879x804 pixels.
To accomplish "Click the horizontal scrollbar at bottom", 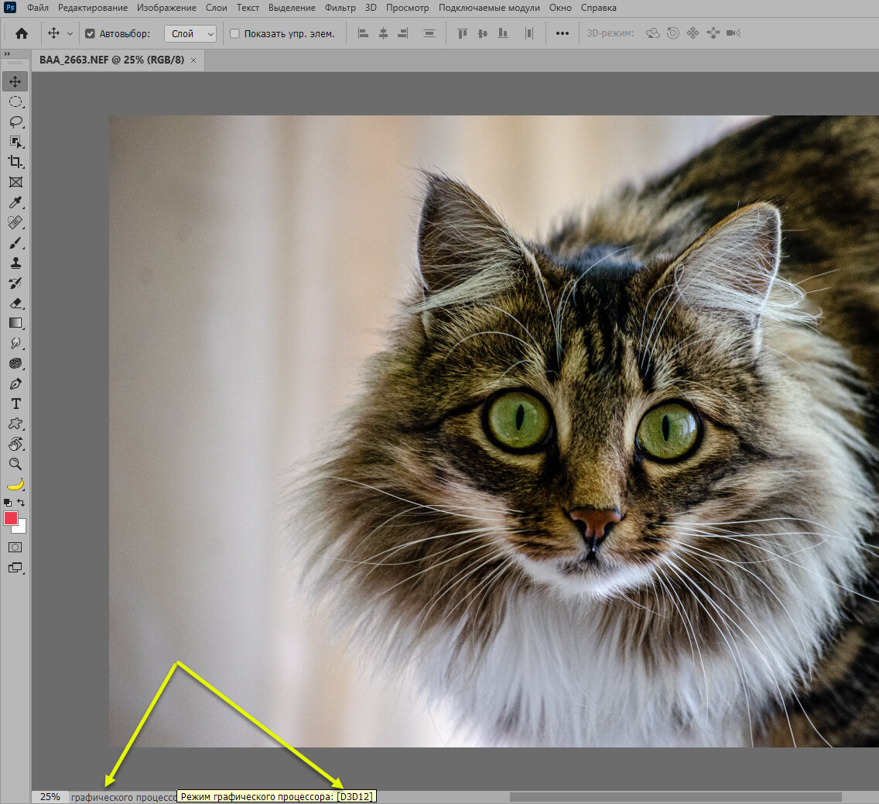I will click(x=675, y=797).
